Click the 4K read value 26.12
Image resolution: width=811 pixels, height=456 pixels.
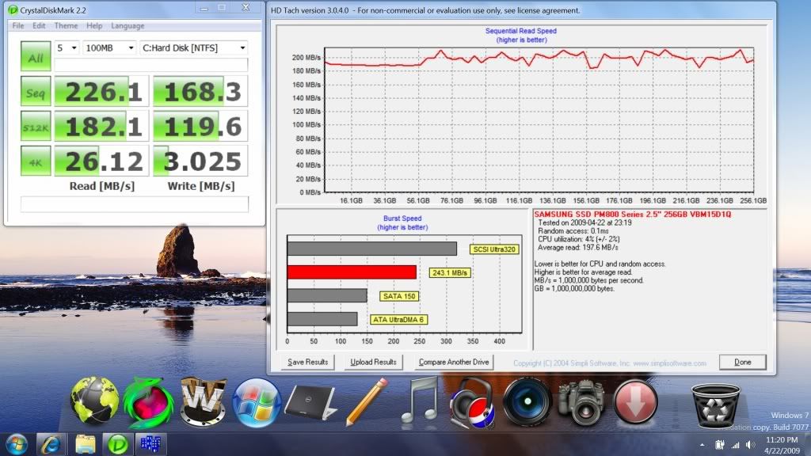(x=101, y=161)
